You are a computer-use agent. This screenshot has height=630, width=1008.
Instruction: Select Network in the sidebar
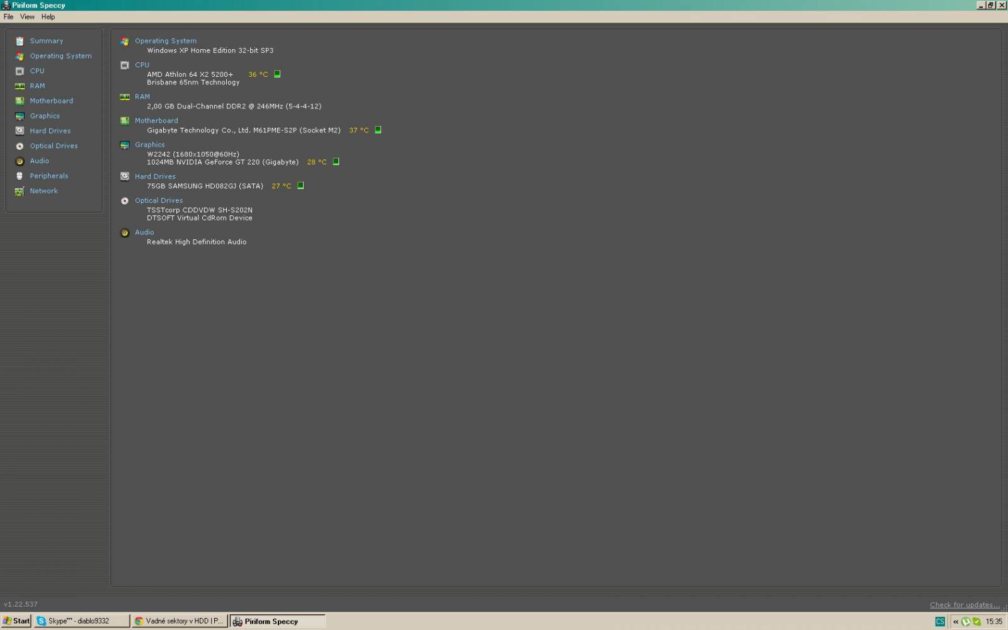click(43, 191)
